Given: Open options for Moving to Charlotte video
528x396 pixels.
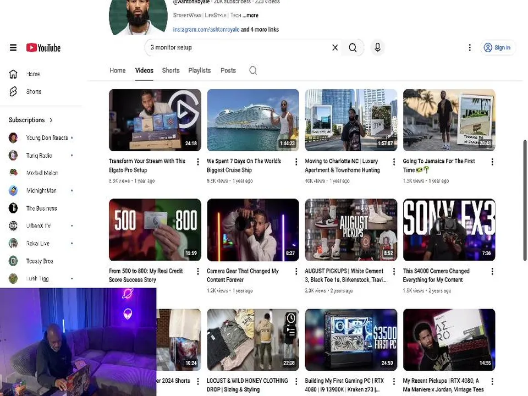Looking at the screenshot, I should click(x=394, y=162).
